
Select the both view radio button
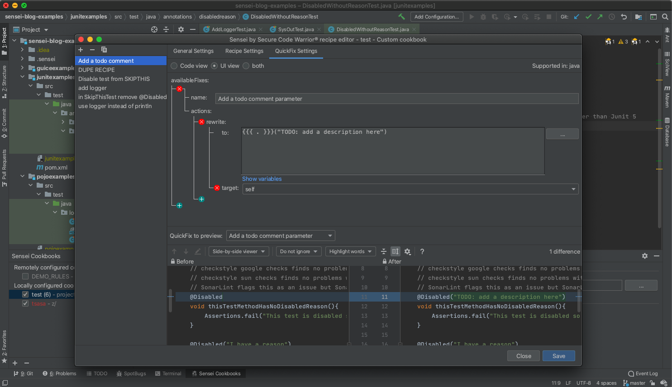246,66
